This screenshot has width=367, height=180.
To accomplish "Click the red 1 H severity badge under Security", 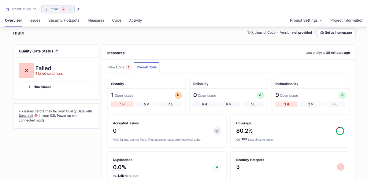I will click(123, 104).
